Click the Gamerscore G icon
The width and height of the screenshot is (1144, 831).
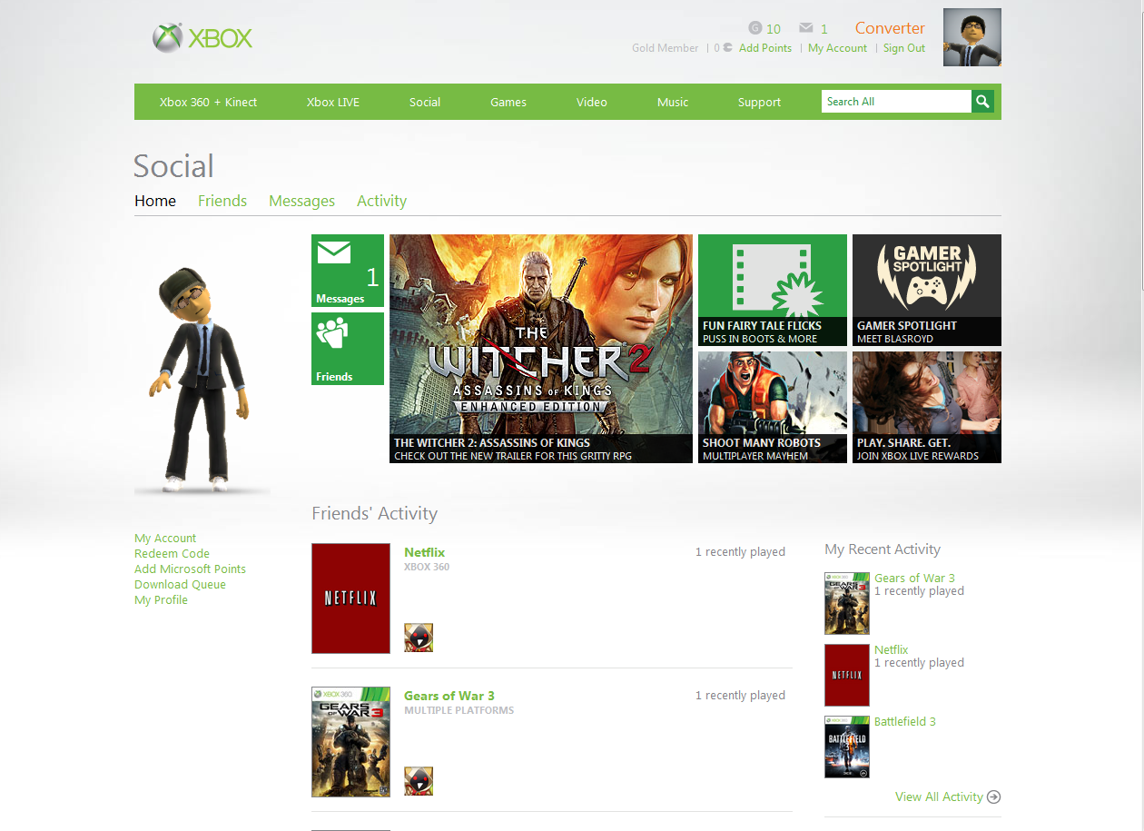(x=755, y=28)
